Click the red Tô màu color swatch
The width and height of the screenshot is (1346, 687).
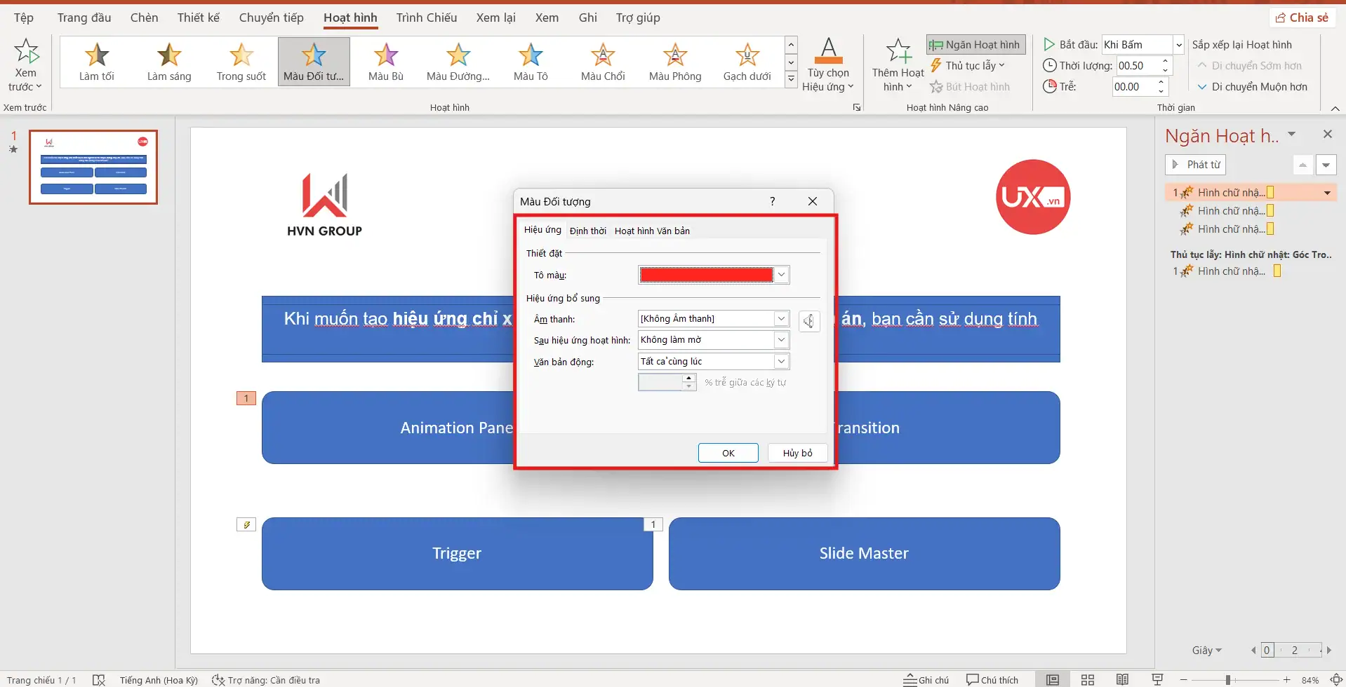click(706, 275)
